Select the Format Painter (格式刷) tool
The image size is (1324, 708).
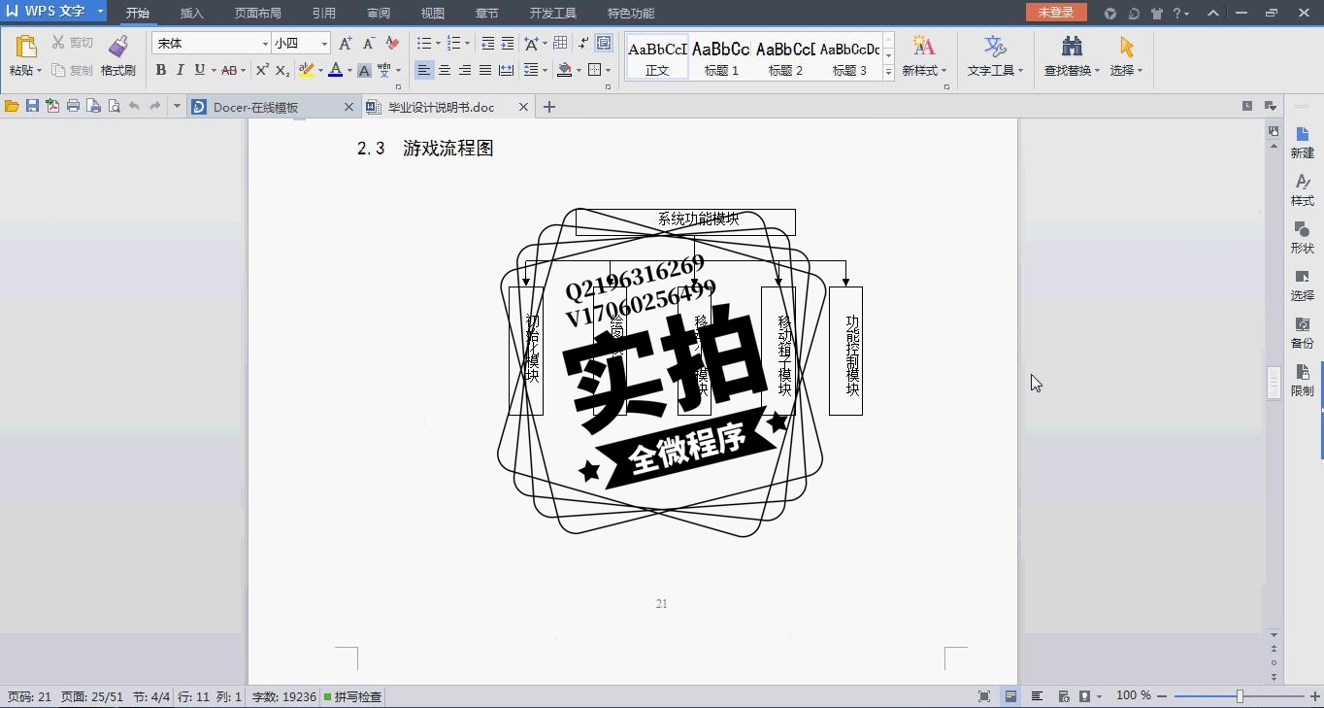(x=118, y=56)
